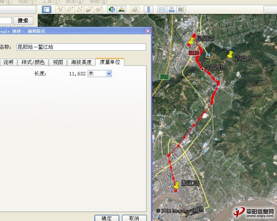The height and width of the screenshot is (221, 277).
Task: Toggle the sidebar panel icon
Action: point(47,10)
